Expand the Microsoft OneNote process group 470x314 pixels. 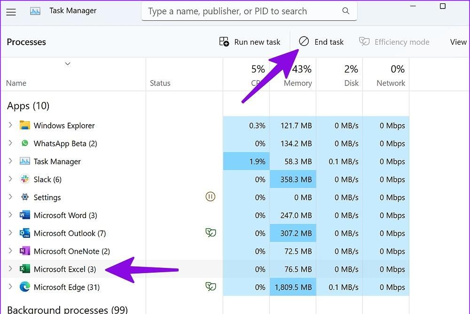point(10,251)
